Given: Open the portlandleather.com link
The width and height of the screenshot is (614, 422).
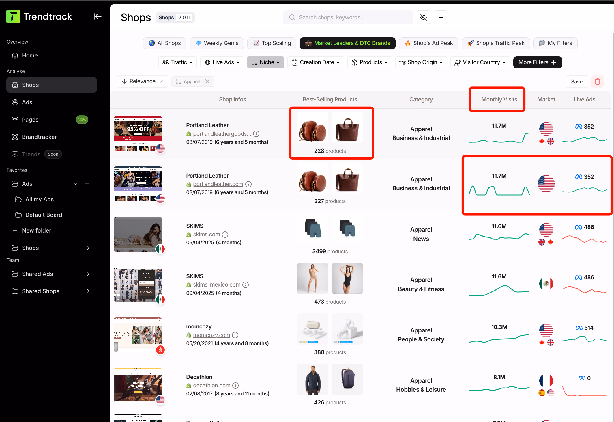Looking at the screenshot, I should [218, 184].
